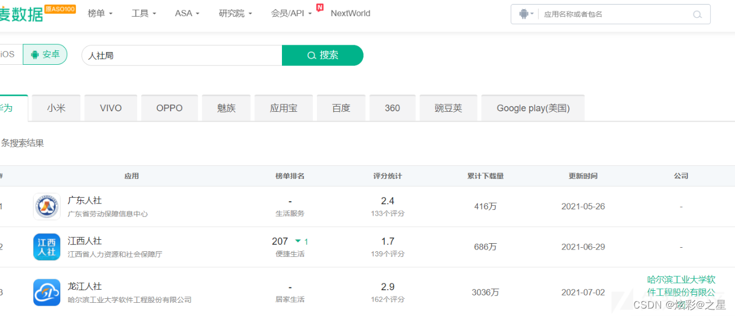The image size is (735, 316).
Task: Click the 居家生活 category label
Action: pos(290,299)
